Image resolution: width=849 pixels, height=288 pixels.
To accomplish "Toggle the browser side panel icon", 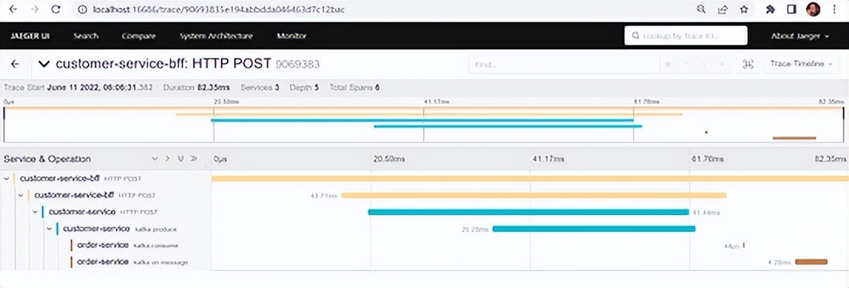I will 792,9.
